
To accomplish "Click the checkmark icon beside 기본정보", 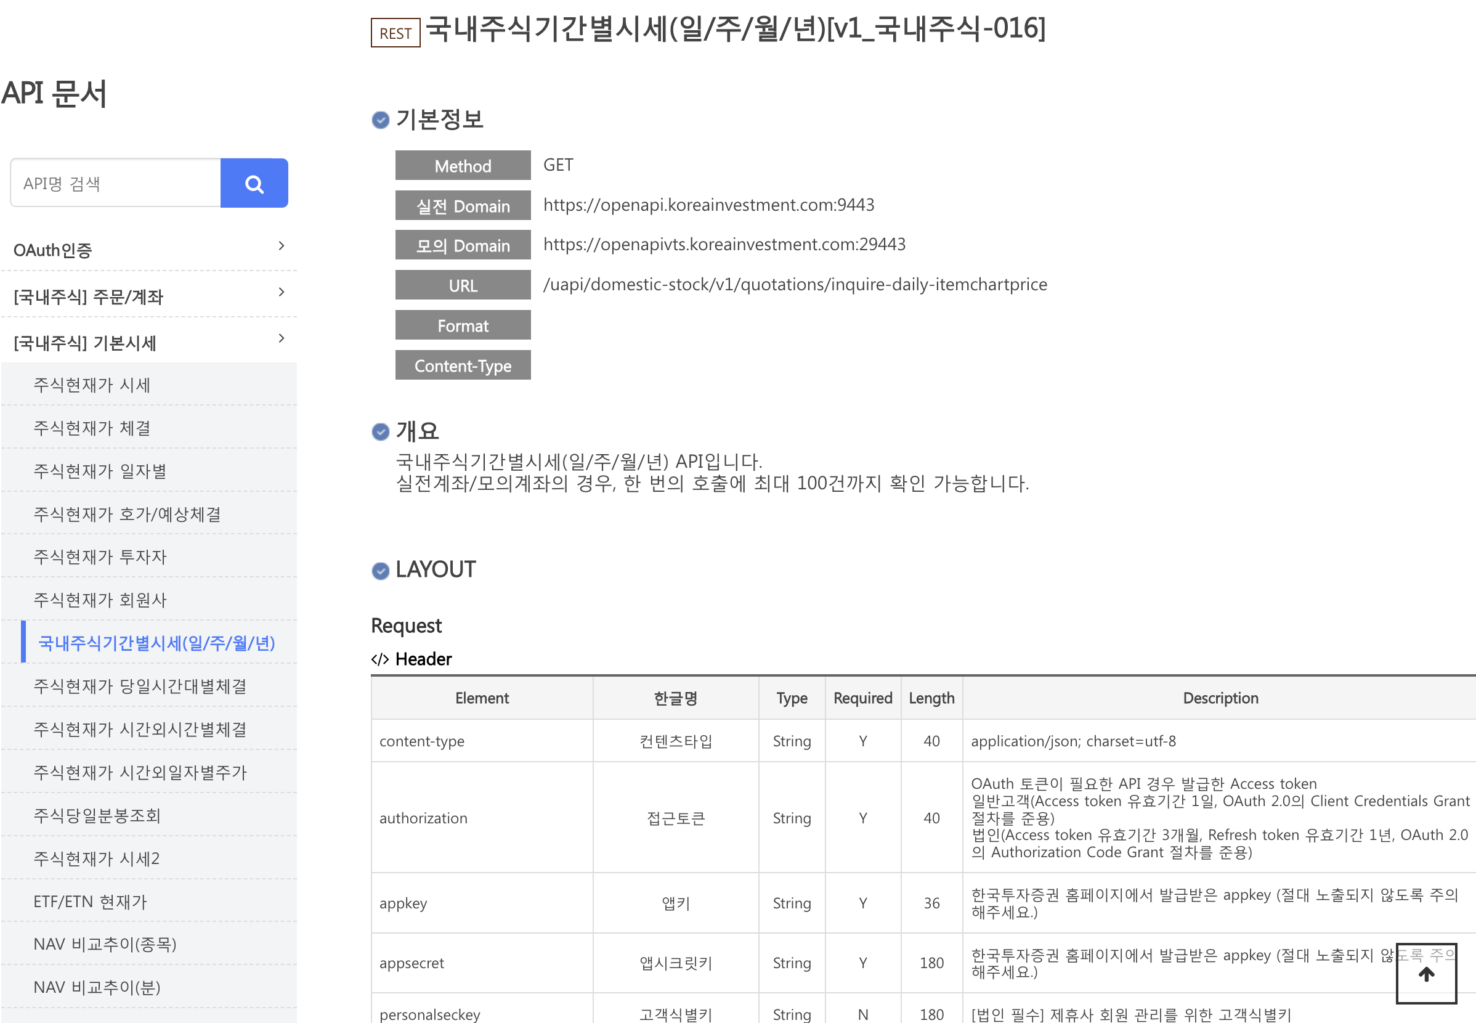I will pos(381,120).
